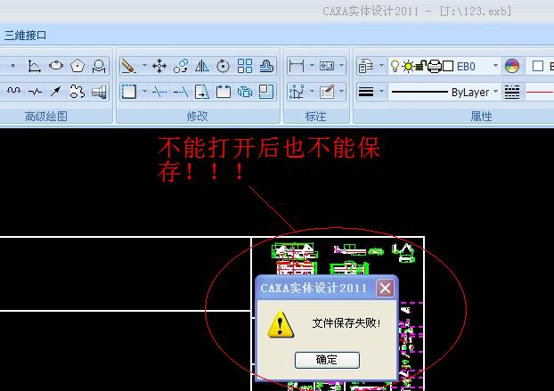
Task: Click the dashed-rectangle trim tool
Action: point(128,92)
